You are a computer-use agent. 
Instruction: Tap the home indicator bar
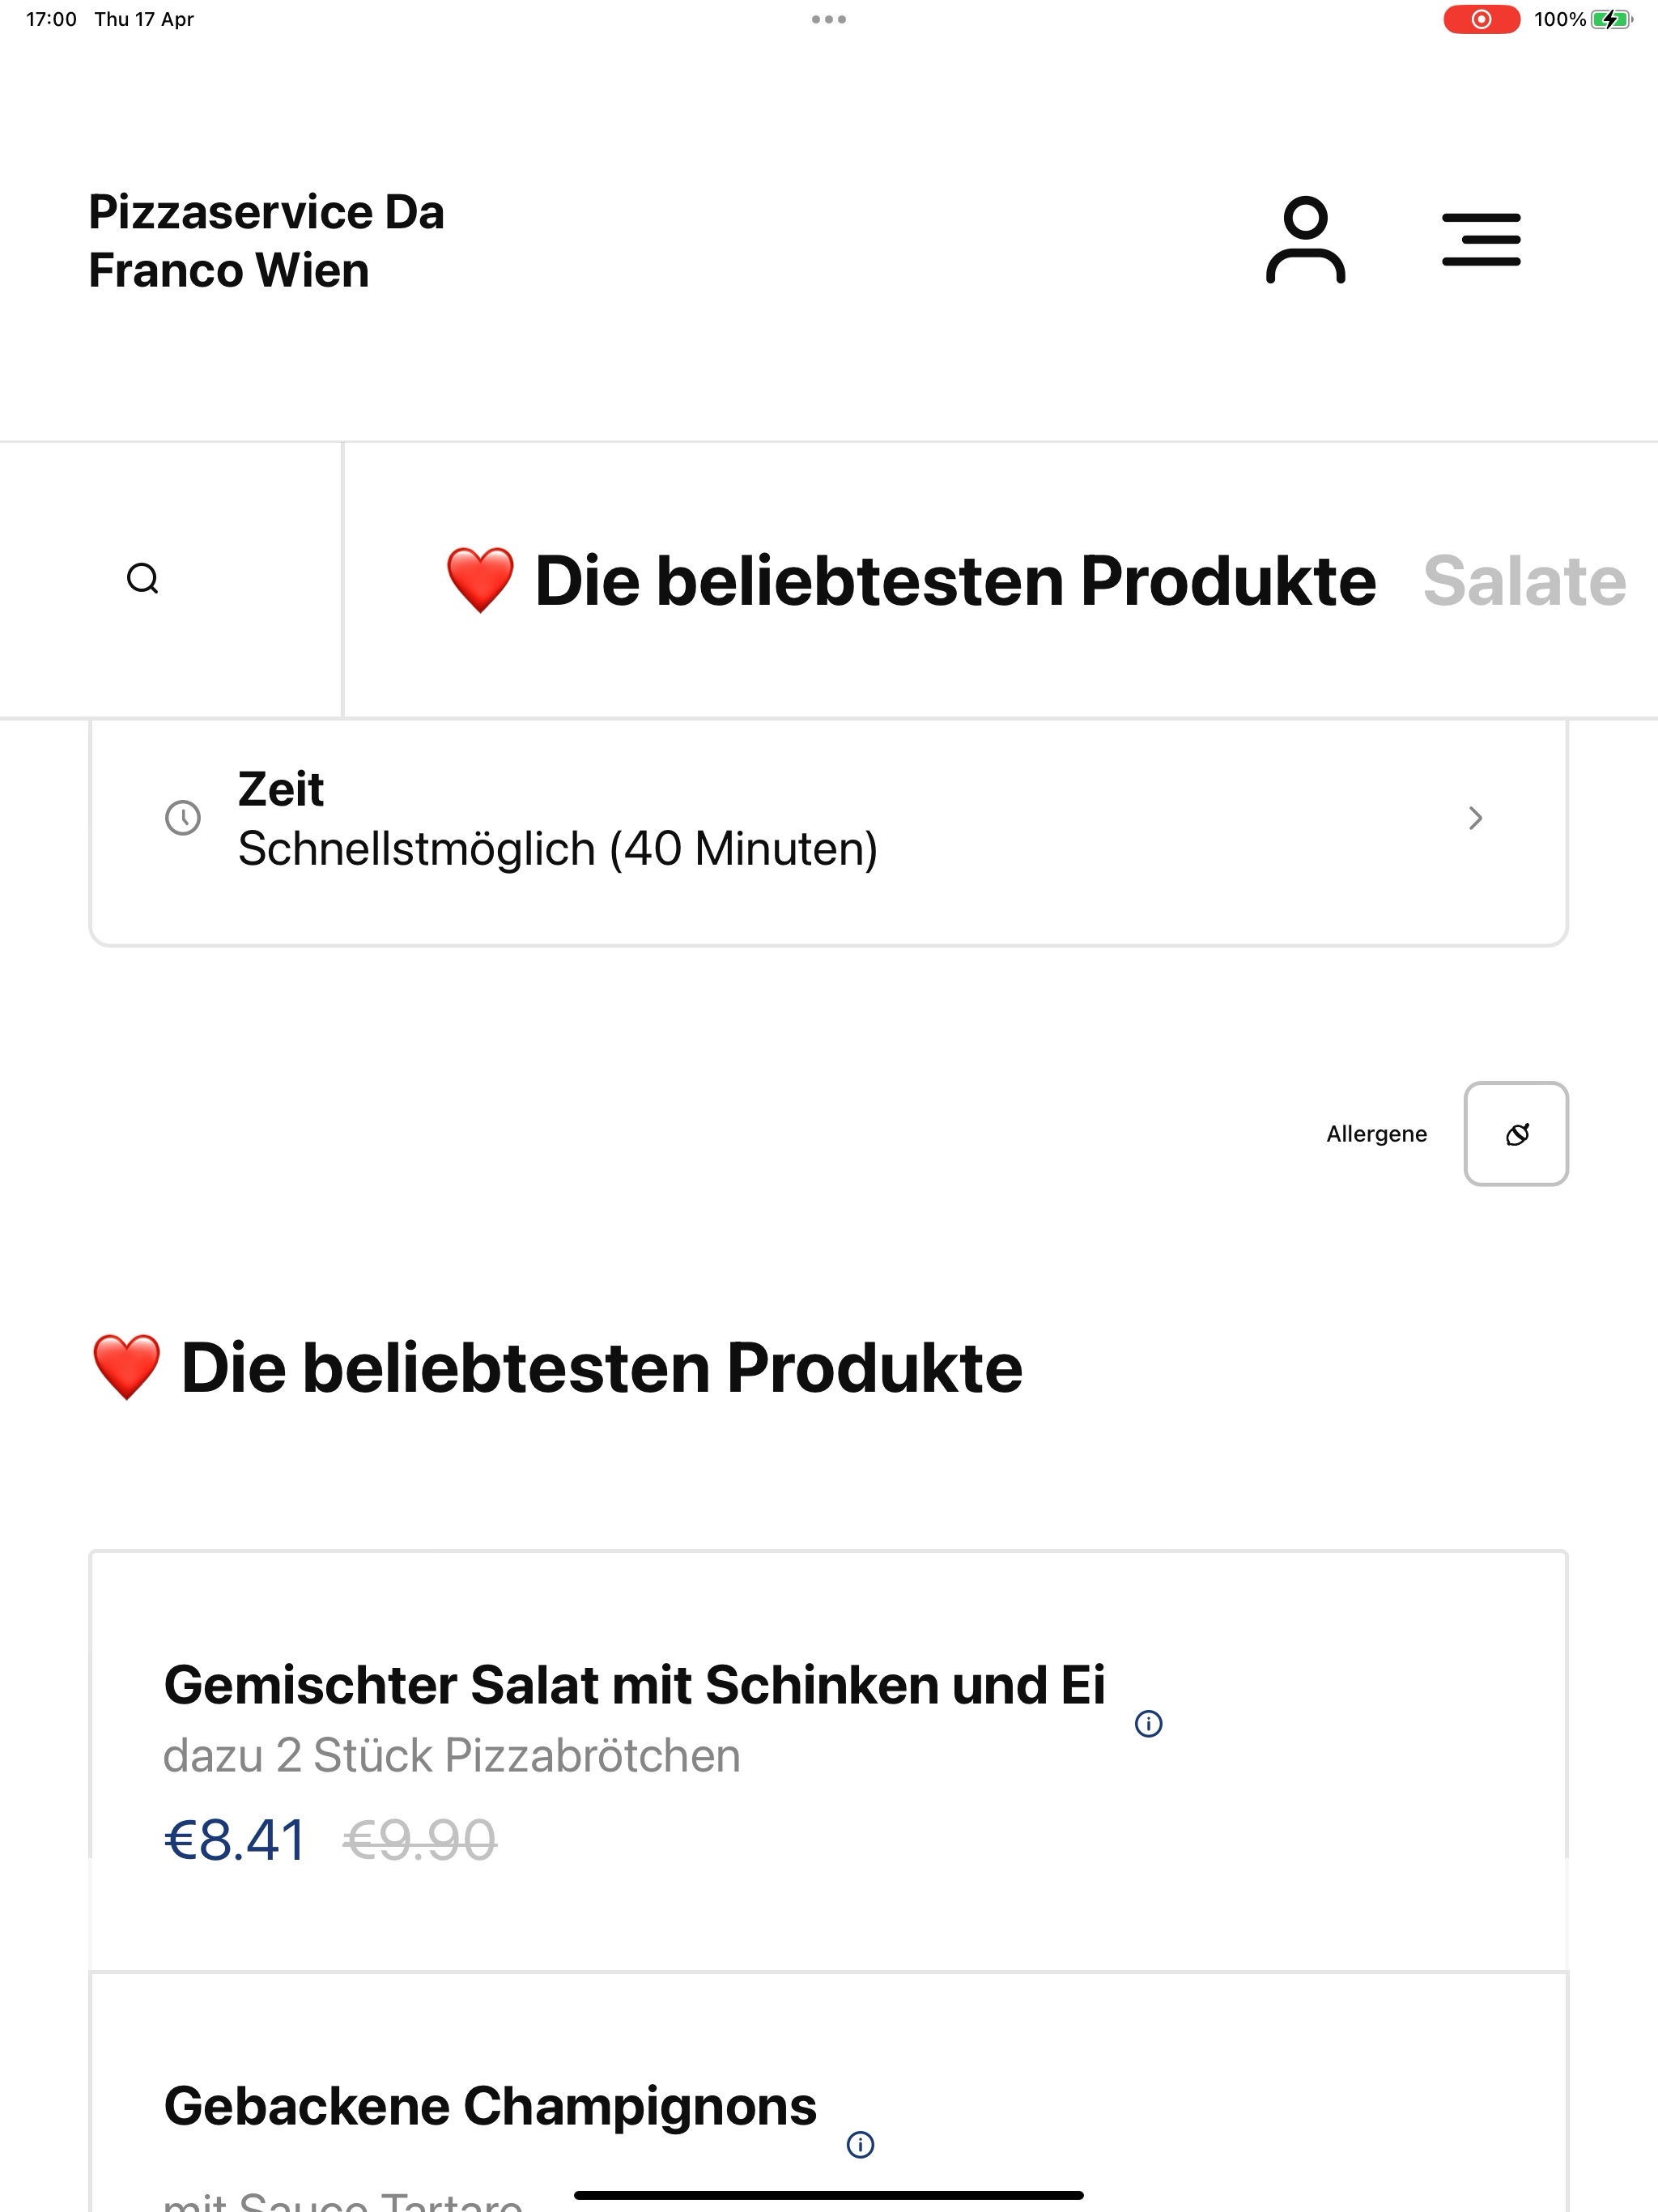829,2195
